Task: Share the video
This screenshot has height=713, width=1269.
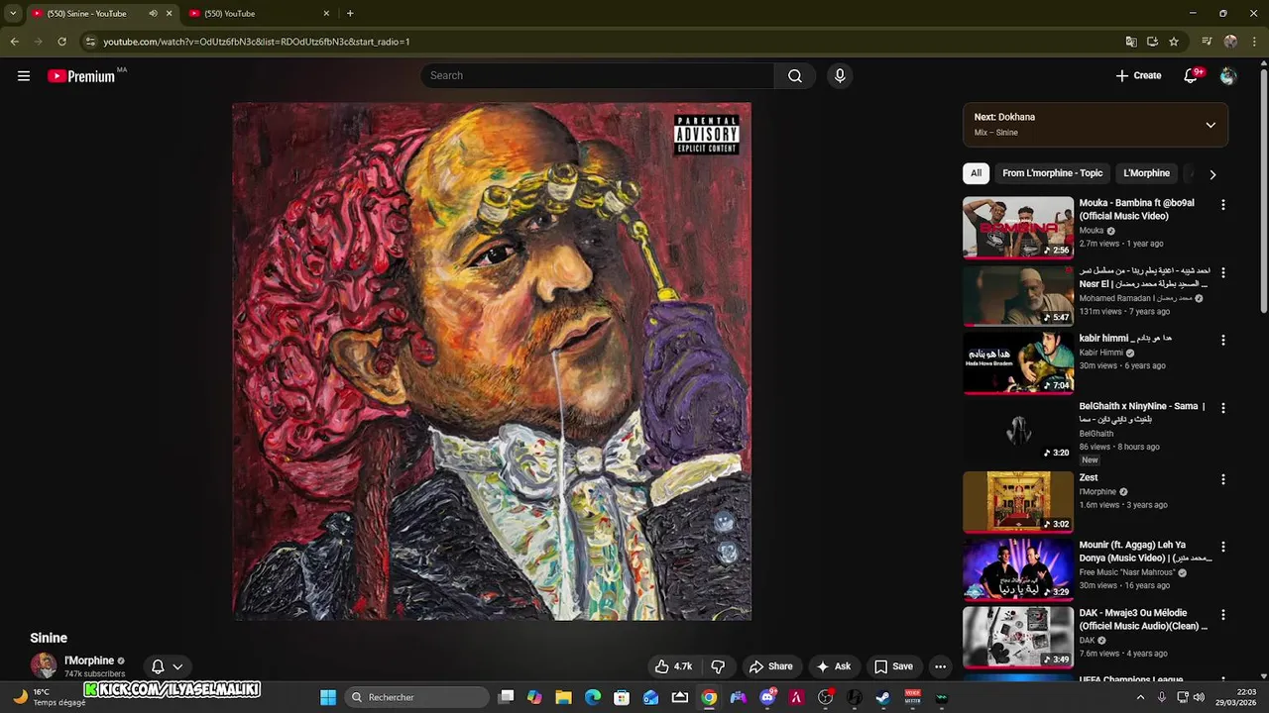Action: [770, 666]
